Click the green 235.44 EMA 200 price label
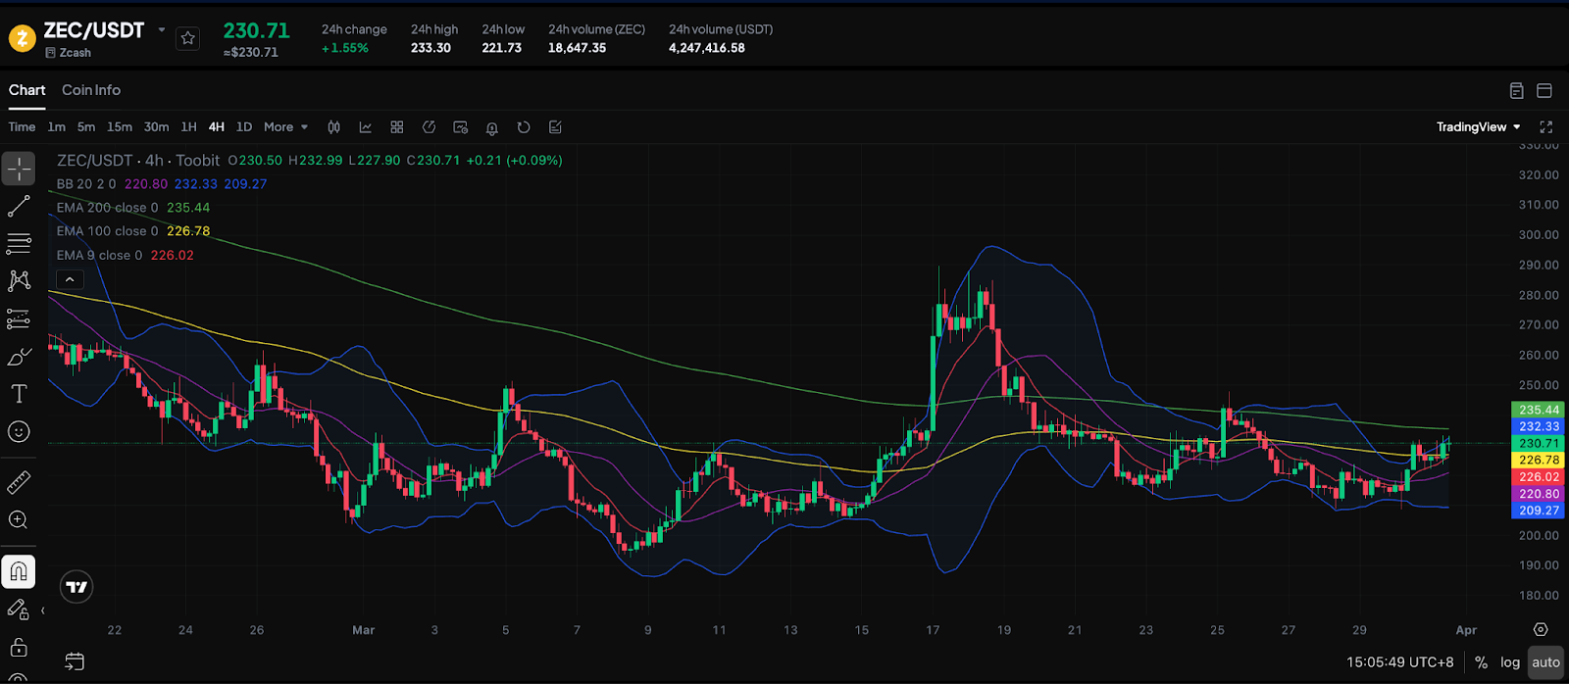 coord(1539,410)
